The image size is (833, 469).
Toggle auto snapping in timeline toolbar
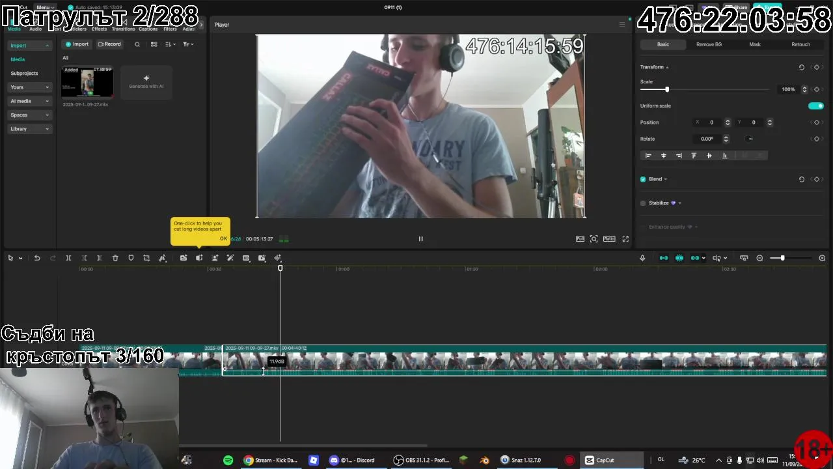679,258
